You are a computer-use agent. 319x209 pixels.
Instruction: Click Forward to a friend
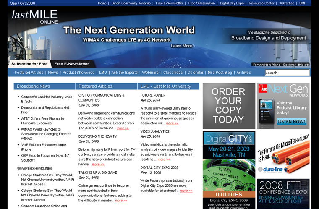click(267, 65)
